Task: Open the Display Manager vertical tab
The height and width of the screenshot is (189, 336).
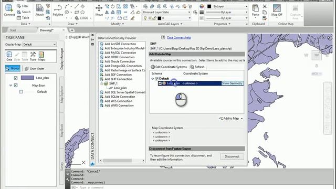Action: point(62,59)
